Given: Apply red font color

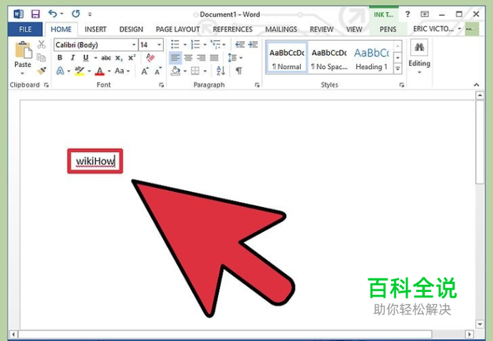Looking at the screenshot, I should [100, 71].
